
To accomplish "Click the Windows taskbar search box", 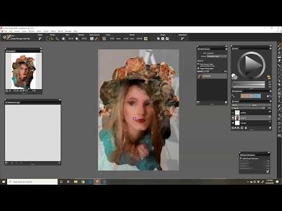I will tap(32, 182).
